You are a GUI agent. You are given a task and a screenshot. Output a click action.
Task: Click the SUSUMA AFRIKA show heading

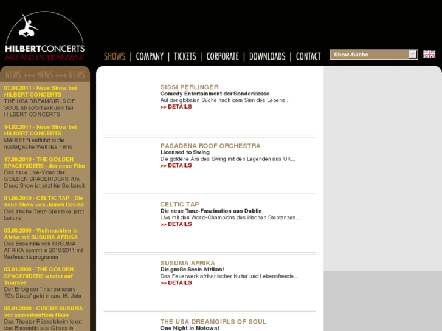187,263
